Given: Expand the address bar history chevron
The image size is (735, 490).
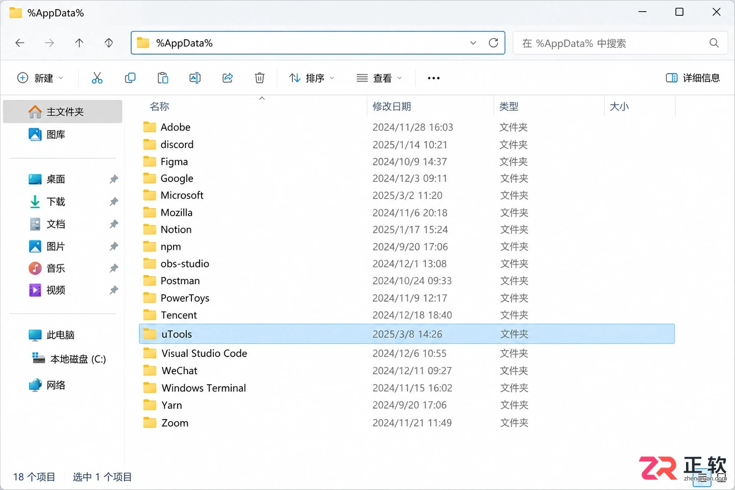Looking at the screenshot, I should click(473, 43).
